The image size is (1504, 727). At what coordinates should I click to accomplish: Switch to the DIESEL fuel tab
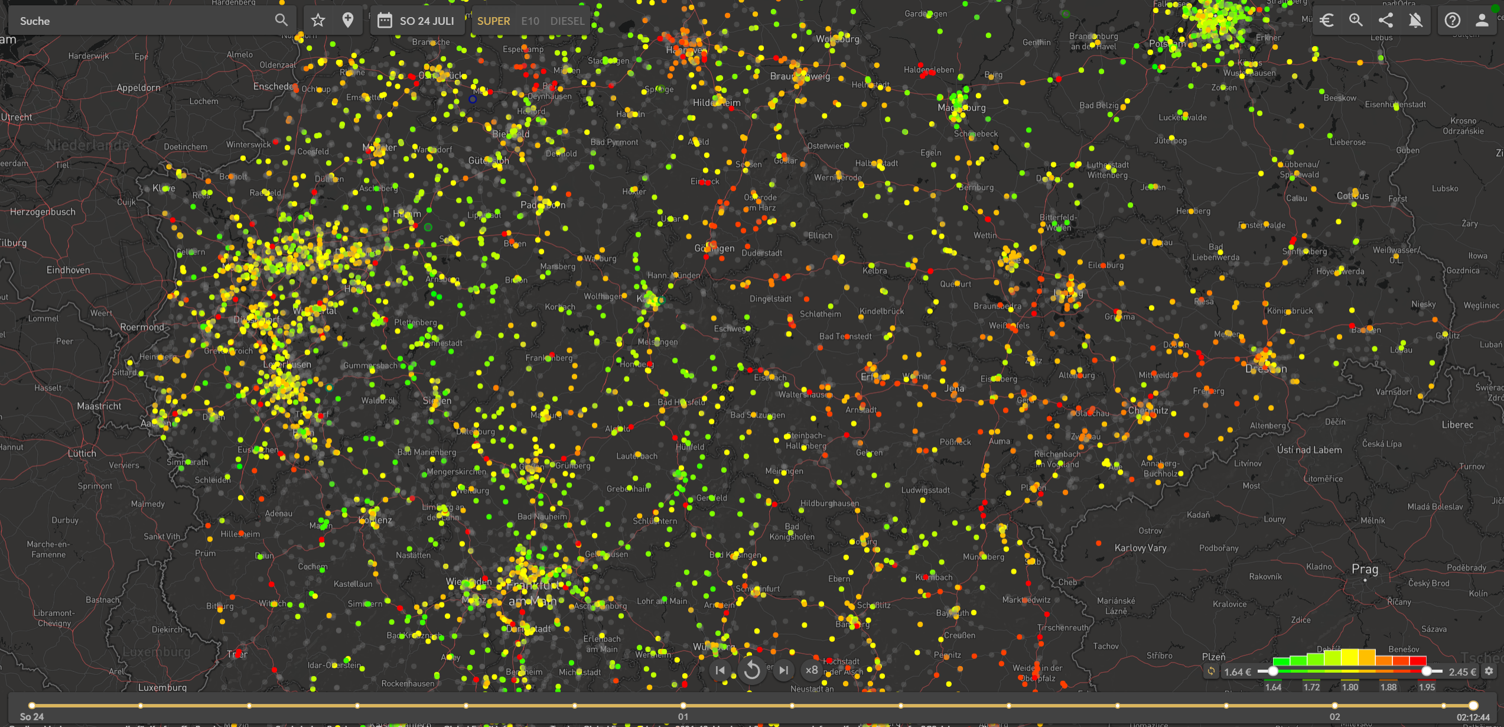tap(567, 21)
